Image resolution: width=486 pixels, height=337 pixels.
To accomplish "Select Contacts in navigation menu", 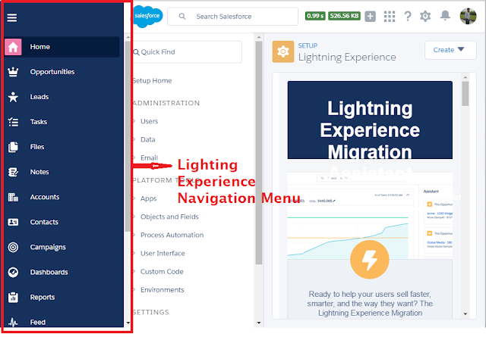I will 44,223.
